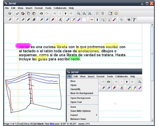
Task: Choose Open Text in inner File menu
Action: pos(82,102)
